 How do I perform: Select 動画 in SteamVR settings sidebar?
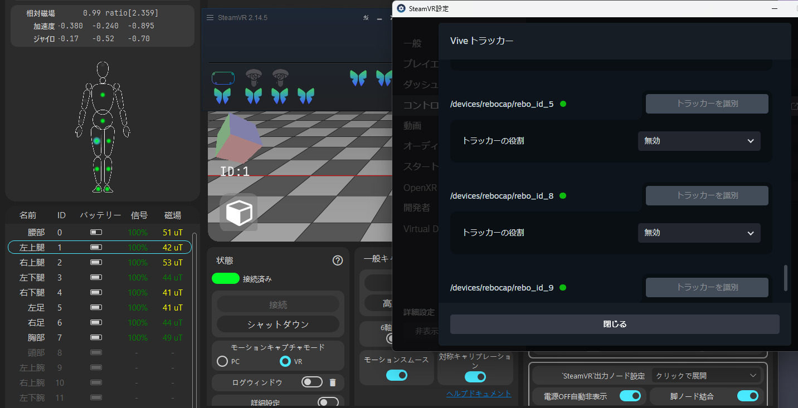click(412, 126)
